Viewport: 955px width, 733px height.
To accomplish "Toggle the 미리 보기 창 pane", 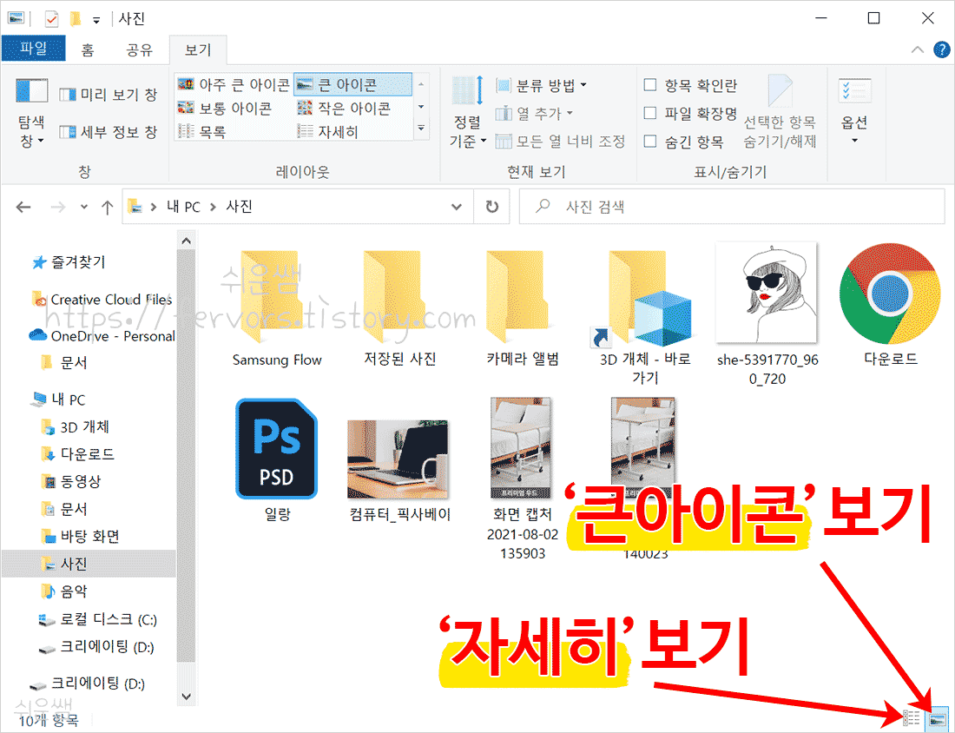I will click(x=109, y=95).
